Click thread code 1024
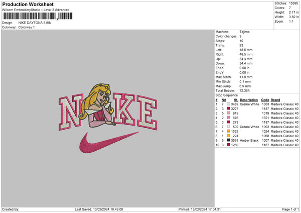This screenshot has height=213, width=301. (x=265, y=131)
